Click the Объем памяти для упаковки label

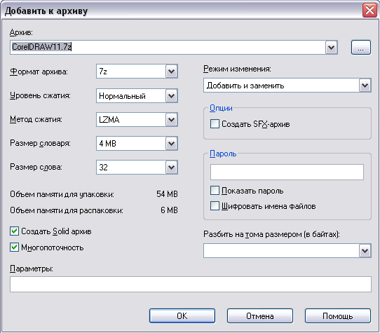(62, 194)
